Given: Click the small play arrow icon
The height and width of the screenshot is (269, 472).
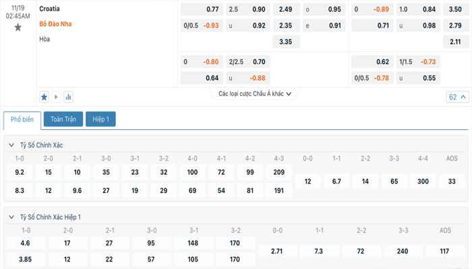Looking at the screenshot, I should (56, 97).
